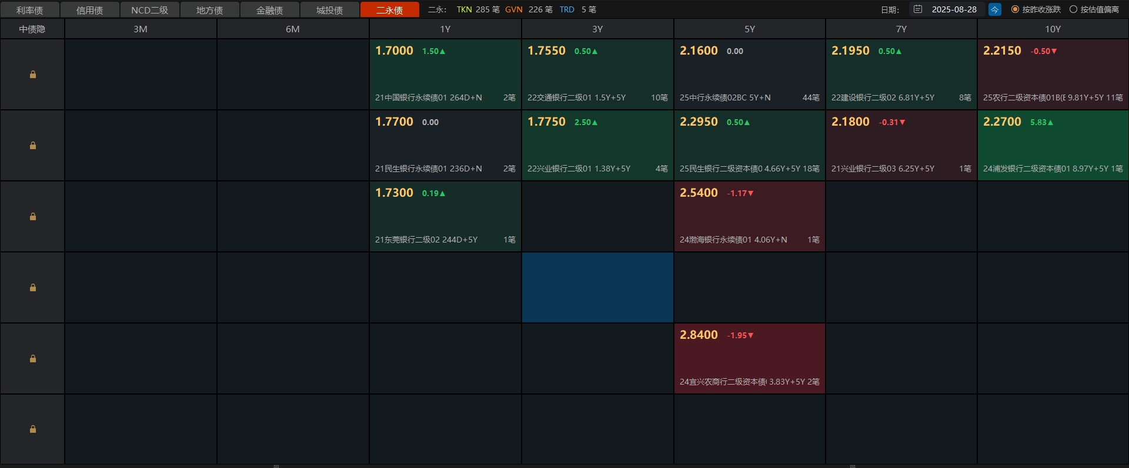This screenshot has width=1129, height=468.
Task: Click the 24浦发银行二级资本债01 cell at 2.2700
Action: click(1053, 146)
